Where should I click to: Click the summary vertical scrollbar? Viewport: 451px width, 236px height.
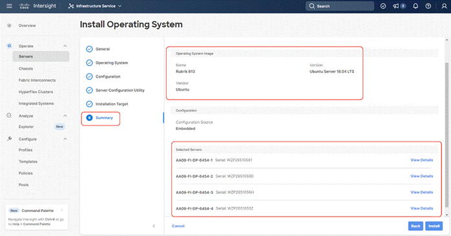pyautogui.click(x=446, y=134)
